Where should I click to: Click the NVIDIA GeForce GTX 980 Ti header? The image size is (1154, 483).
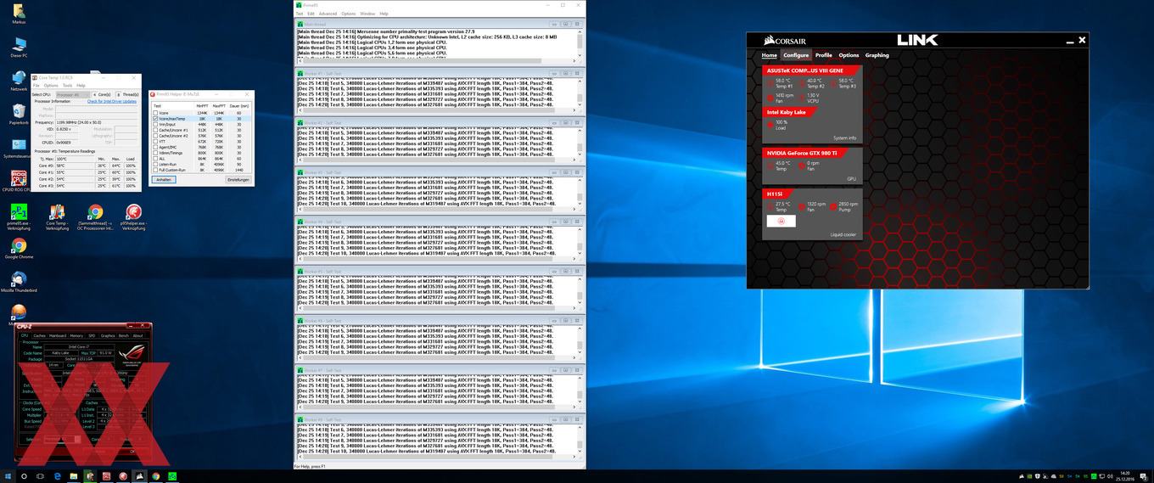point(802,153)
